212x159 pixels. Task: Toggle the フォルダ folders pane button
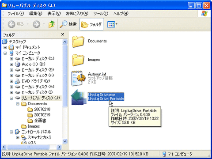click(92, 24)
